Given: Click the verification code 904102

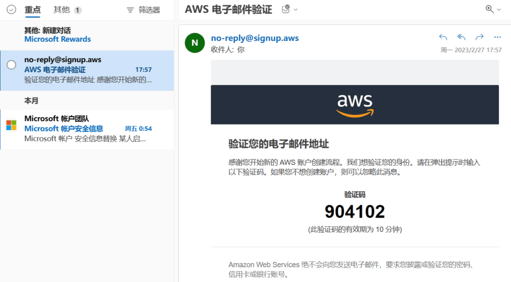Looking at the screenshot, I should (355, 211).
